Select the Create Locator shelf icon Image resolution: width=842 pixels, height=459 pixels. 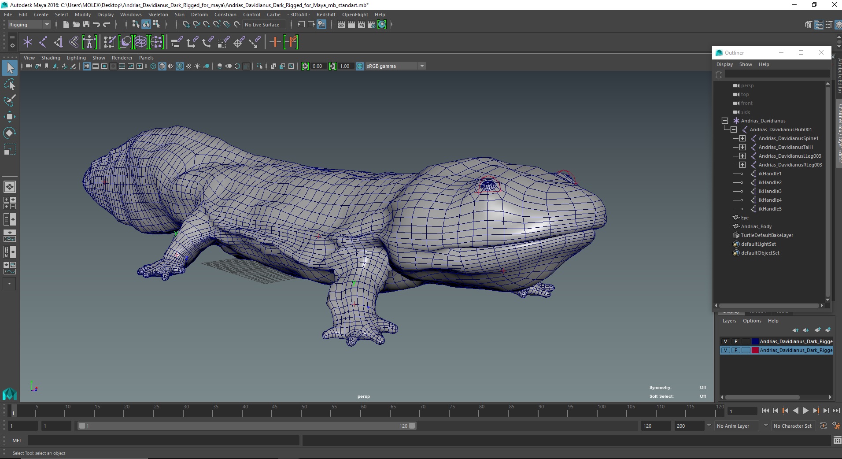[28, 42]
